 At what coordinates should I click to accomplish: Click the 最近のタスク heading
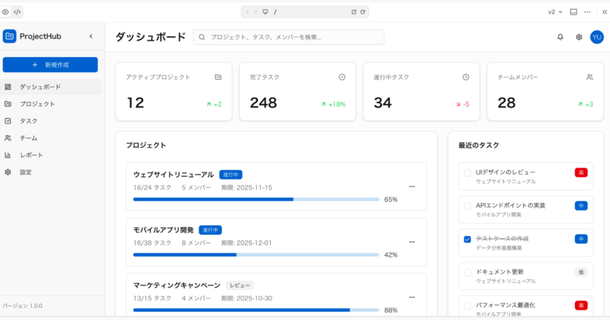click(x=478, y=145)
